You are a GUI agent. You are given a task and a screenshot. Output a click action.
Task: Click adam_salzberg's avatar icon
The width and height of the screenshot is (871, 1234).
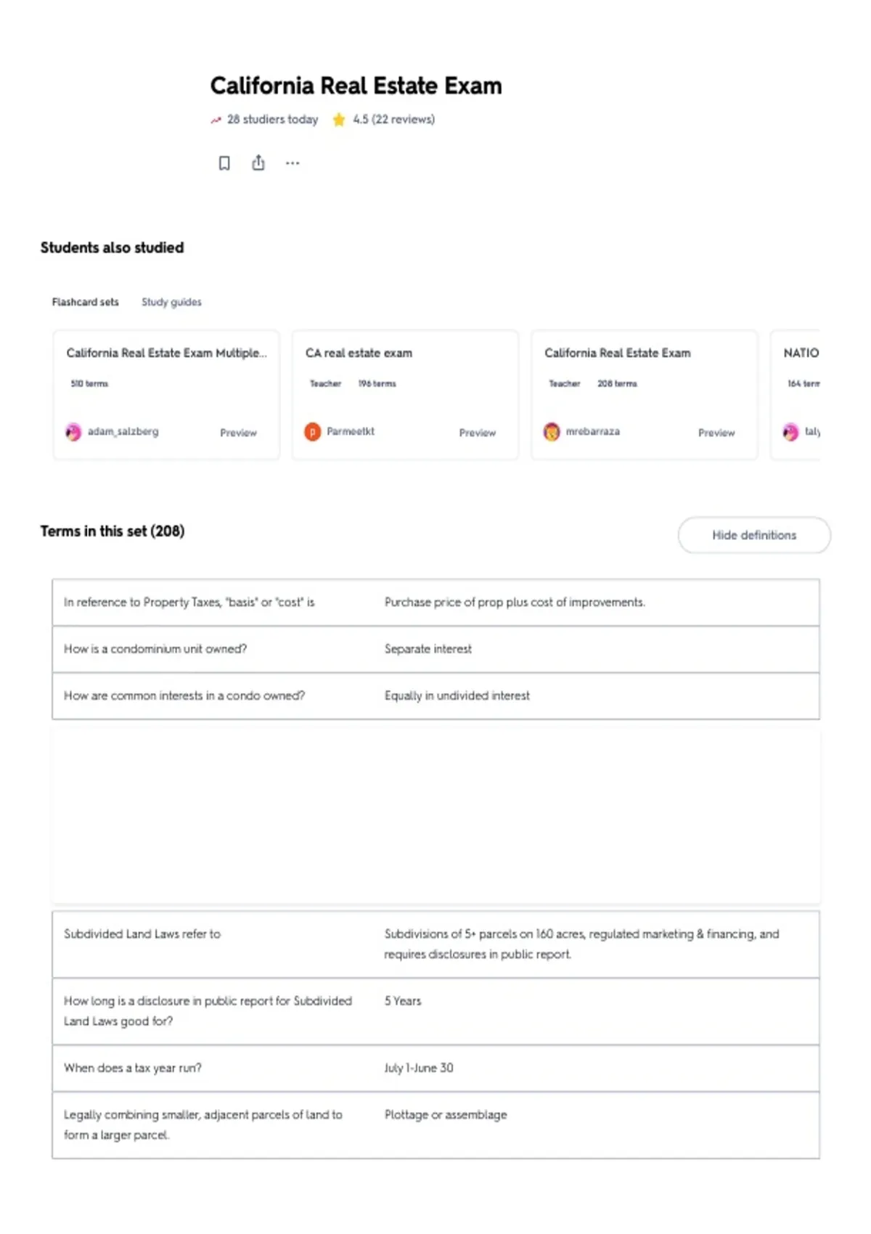click(x=73, y=432)
